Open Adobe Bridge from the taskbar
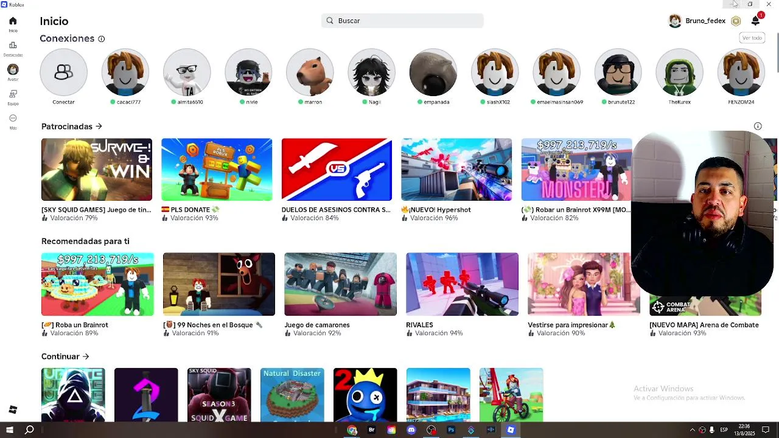Viewport: 779px width, 438px height. tap(371, 430)
